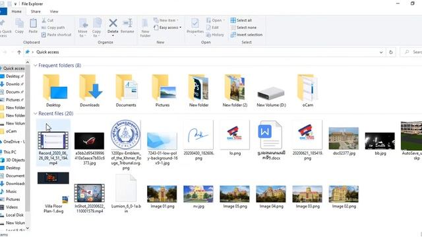This screenshot has width=422, height=237.
Task: Click the Copy icon in Clipboard group
Action: pyautogui.click(x=19, y=24)
